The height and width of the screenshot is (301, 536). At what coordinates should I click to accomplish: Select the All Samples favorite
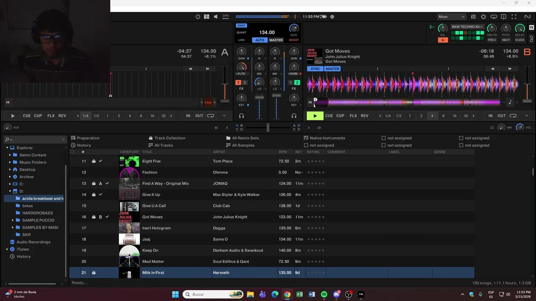(240, 145)
